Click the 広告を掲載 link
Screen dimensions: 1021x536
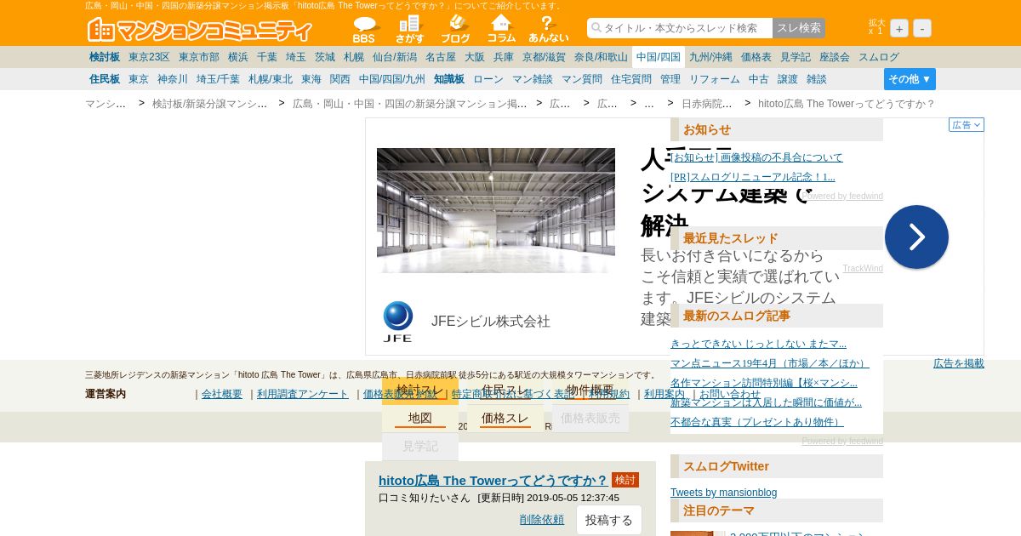click(959, 363)
